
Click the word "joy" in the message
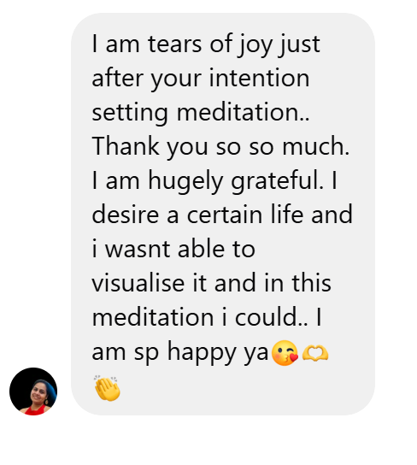(x=255, y=45)
